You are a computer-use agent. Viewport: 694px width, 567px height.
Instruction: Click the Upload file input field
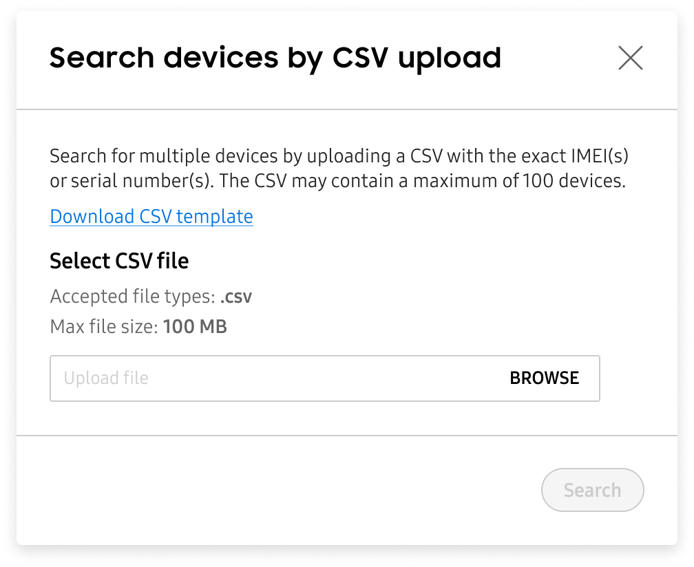tap(275, 378)
